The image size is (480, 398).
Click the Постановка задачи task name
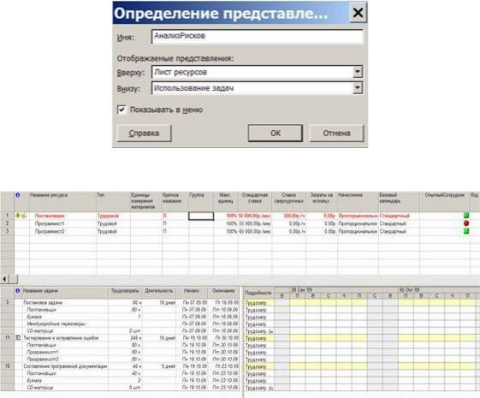point(43,302)
